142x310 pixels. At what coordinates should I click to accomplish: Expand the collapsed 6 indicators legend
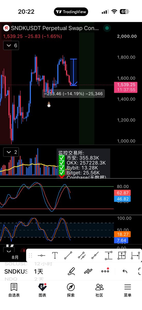[x=12, y=45]
